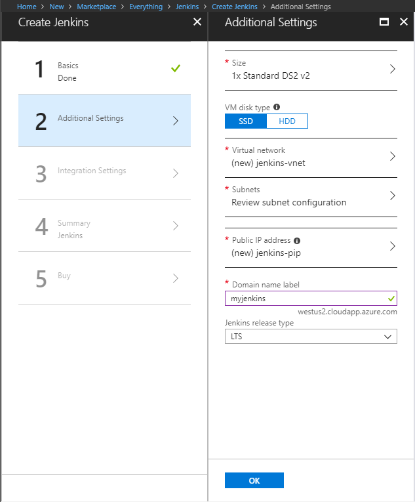Click the Public IP address info icon
Viewport: 415px width, 502px height.
pyautogui.click(x=297, y=240)
